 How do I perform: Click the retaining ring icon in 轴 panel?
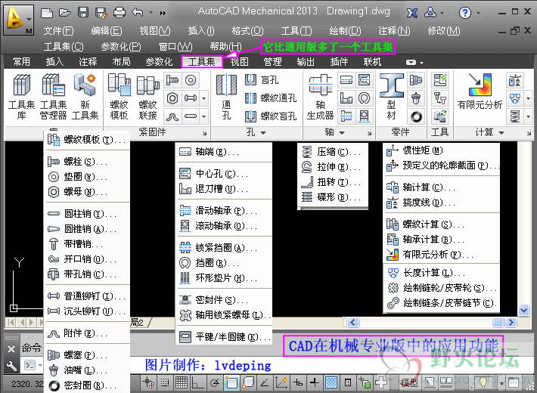tap(365, 98)
